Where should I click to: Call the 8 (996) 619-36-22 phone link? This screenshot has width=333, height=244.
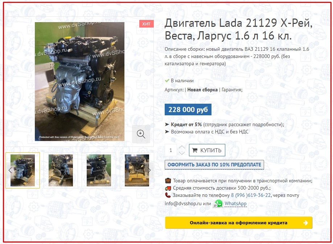click(251, 195)
